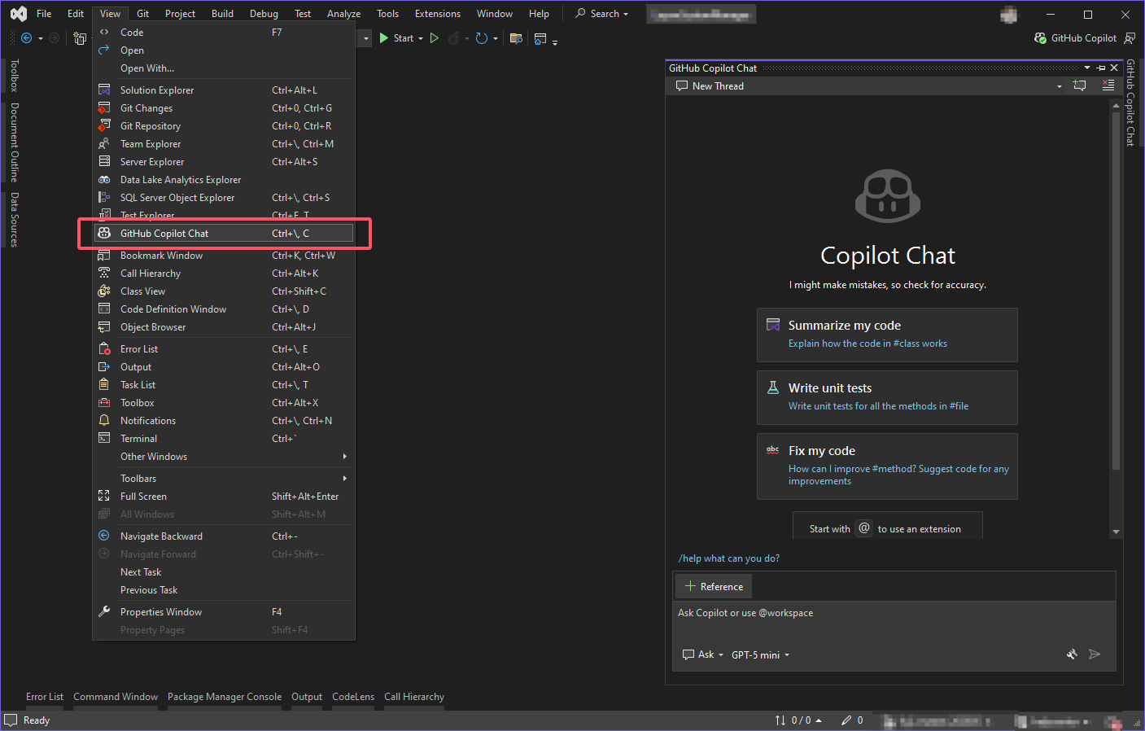Click the pencil pending changes icon in status bar
This screenshot has width=1145, height=731.
846,720
